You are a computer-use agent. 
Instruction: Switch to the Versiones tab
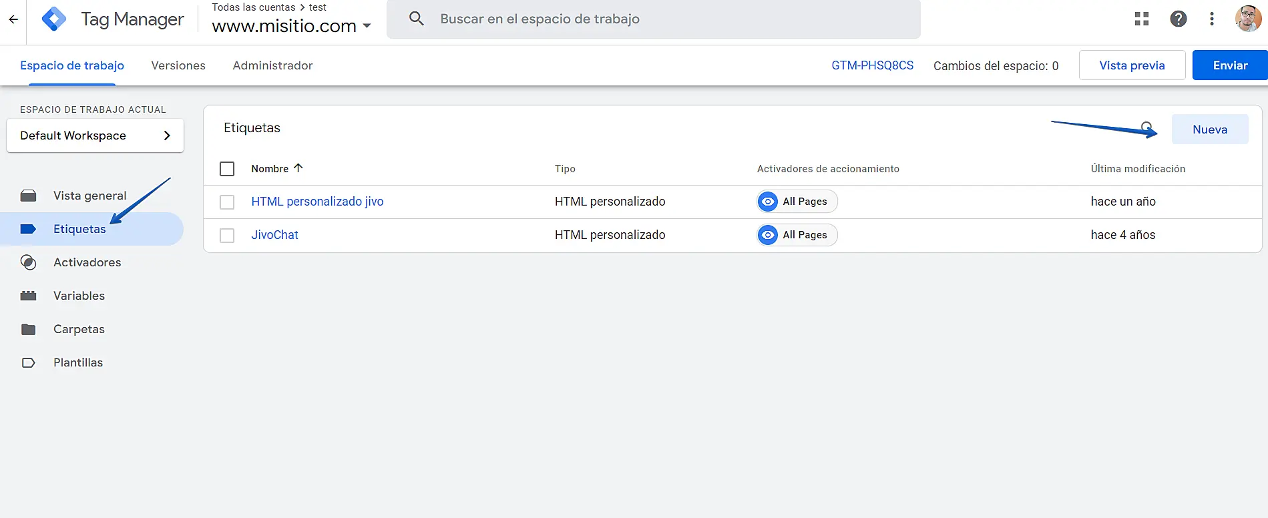pyautogui.click(x=178, y=65)
